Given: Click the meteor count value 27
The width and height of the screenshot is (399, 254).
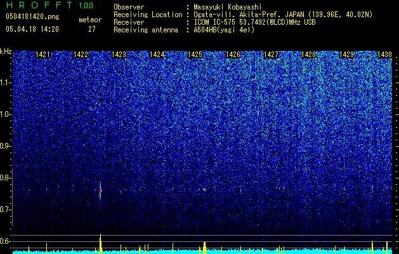Looking at the screenshot, I should [x=92, y=29].
